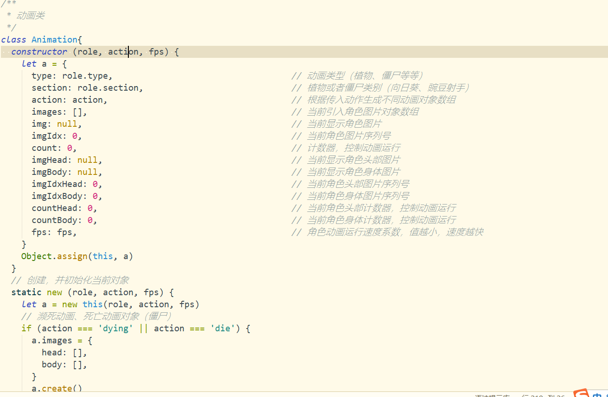Screen dimensions: 608x397
Task: Click the 'fps: fps,' property line
Action: click(54, 232)
